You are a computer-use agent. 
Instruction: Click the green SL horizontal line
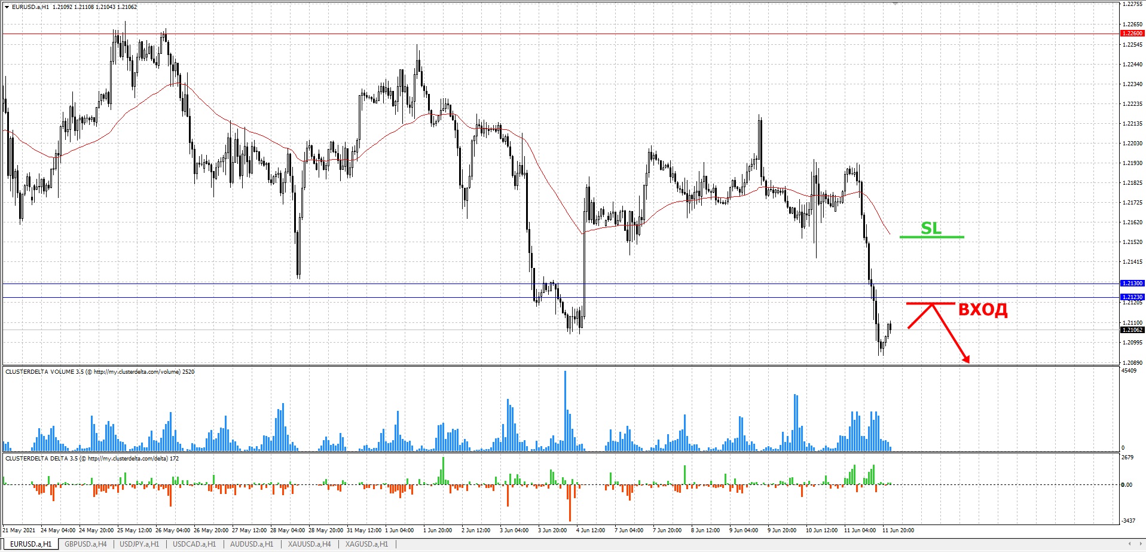pos(931,237)
